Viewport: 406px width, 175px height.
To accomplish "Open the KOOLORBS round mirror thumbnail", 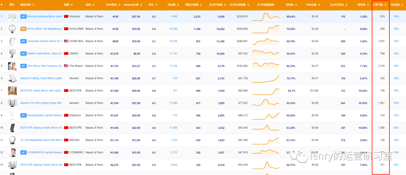I will [x=12, y=29].
